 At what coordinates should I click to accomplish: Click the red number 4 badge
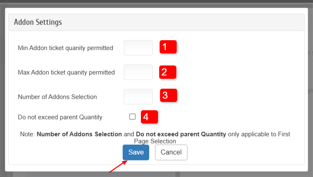tap(149, 117)
